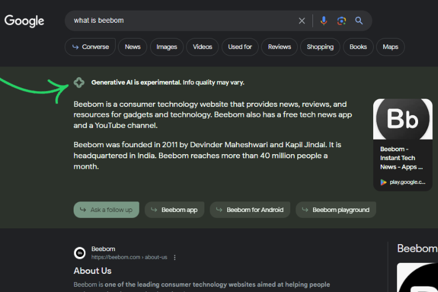
Task: Open the Shopping tab
Action: tap(320, 47)
